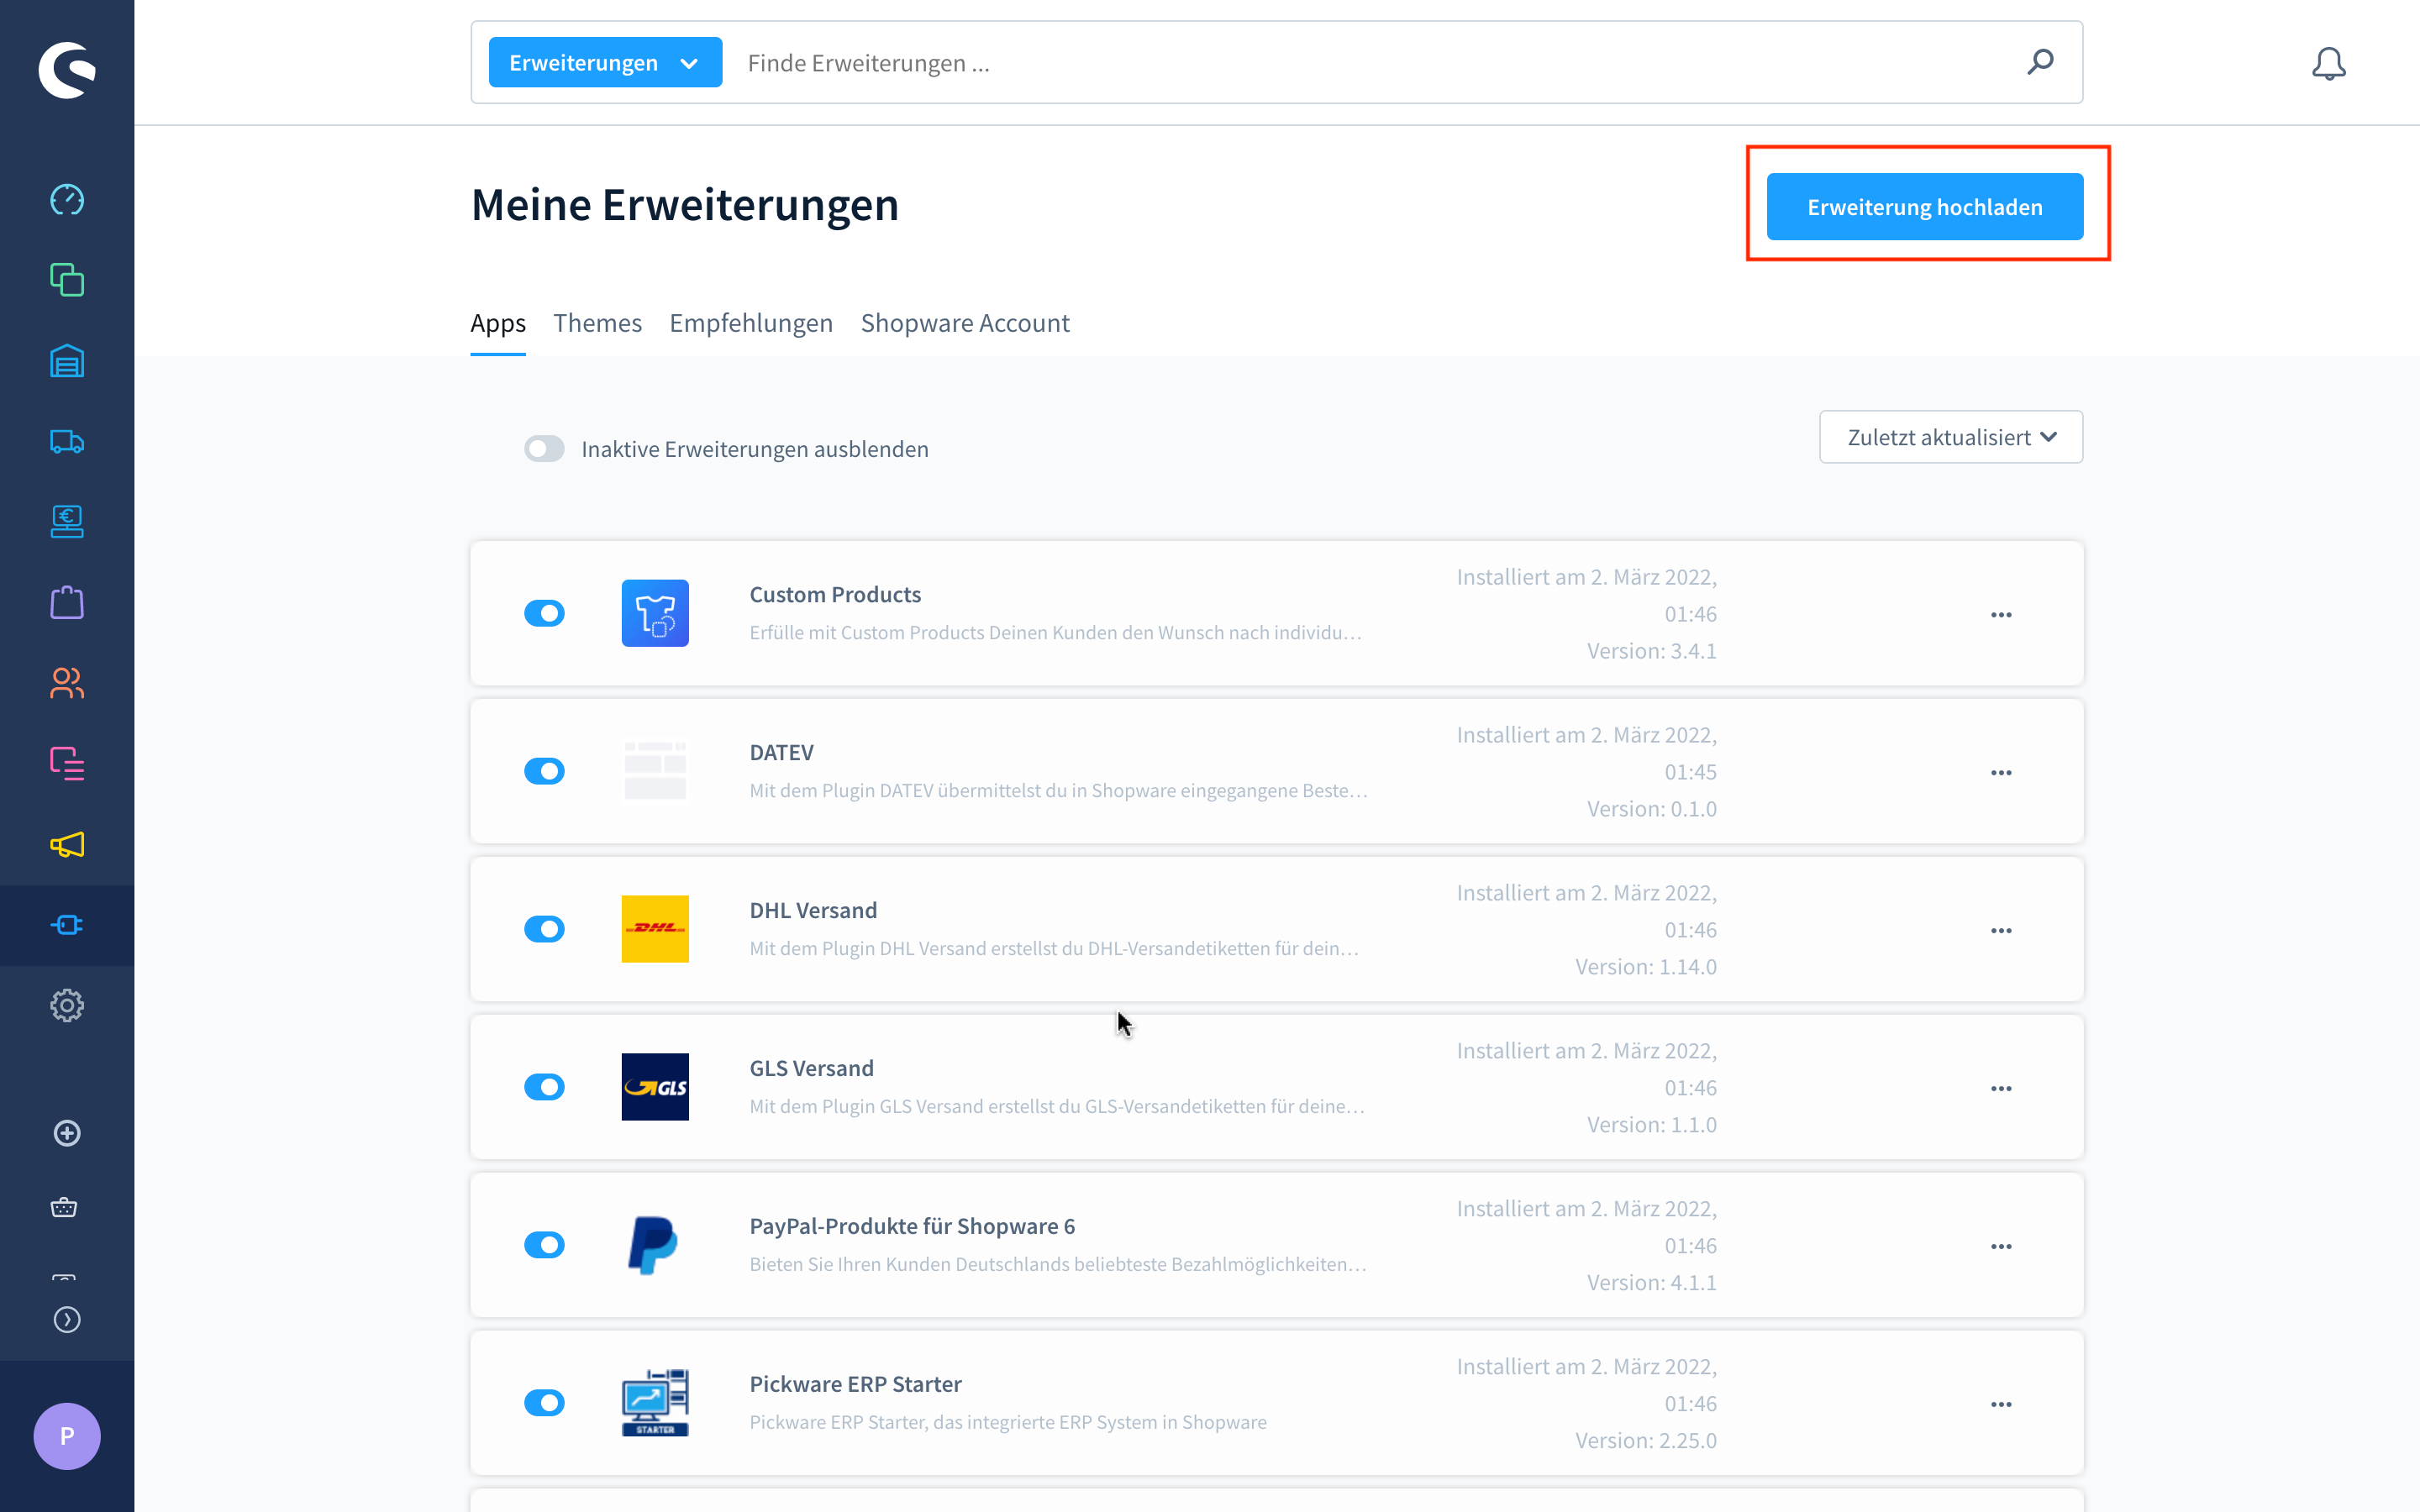Click the 'Erweiterung hochladen' button
Viewport: 2420px width, 1512px height.
(x=1924, y=207)
